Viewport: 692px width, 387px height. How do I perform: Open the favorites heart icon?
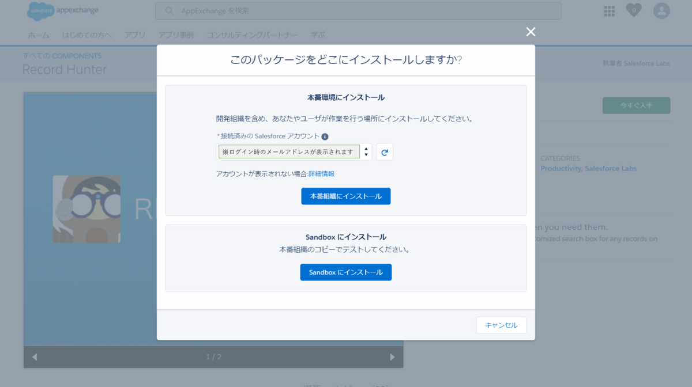[634, 10]
